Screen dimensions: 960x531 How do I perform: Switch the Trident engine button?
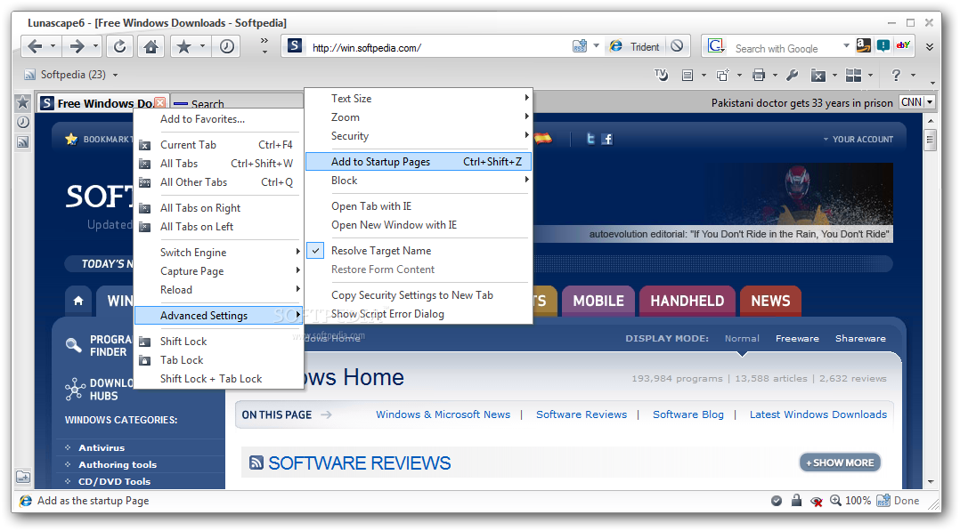point(635,46)
